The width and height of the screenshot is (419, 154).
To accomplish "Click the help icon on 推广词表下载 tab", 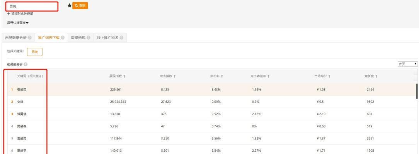I will pos(63,38).
